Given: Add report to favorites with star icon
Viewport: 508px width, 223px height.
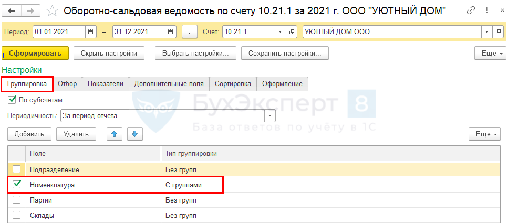Looking at the screenshot, I should point(52,10).
